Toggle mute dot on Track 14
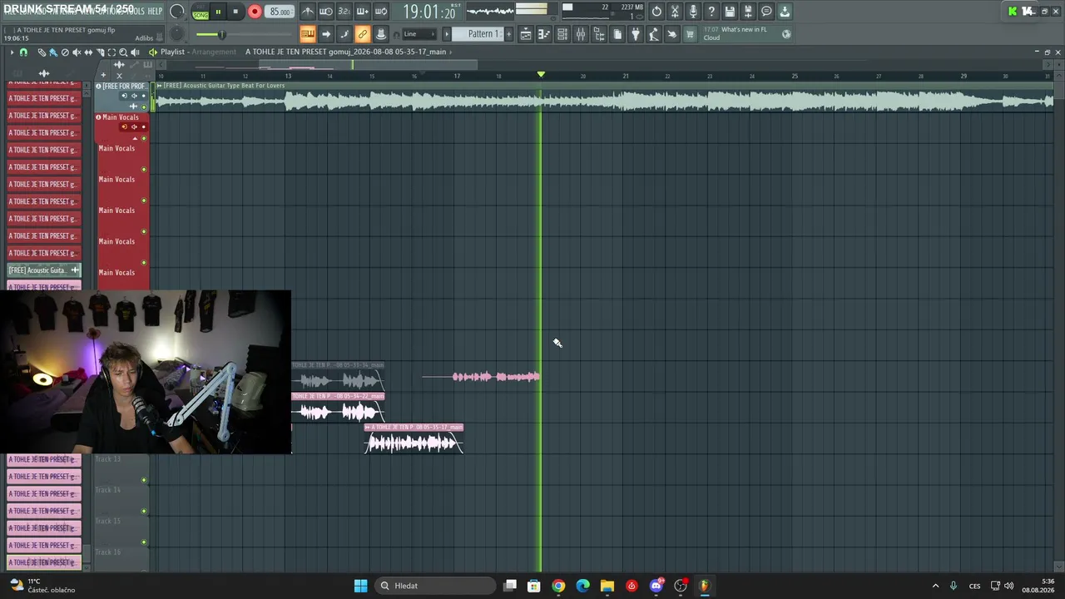Screen dimensions: 1065x599 click(x=144, y=511)
